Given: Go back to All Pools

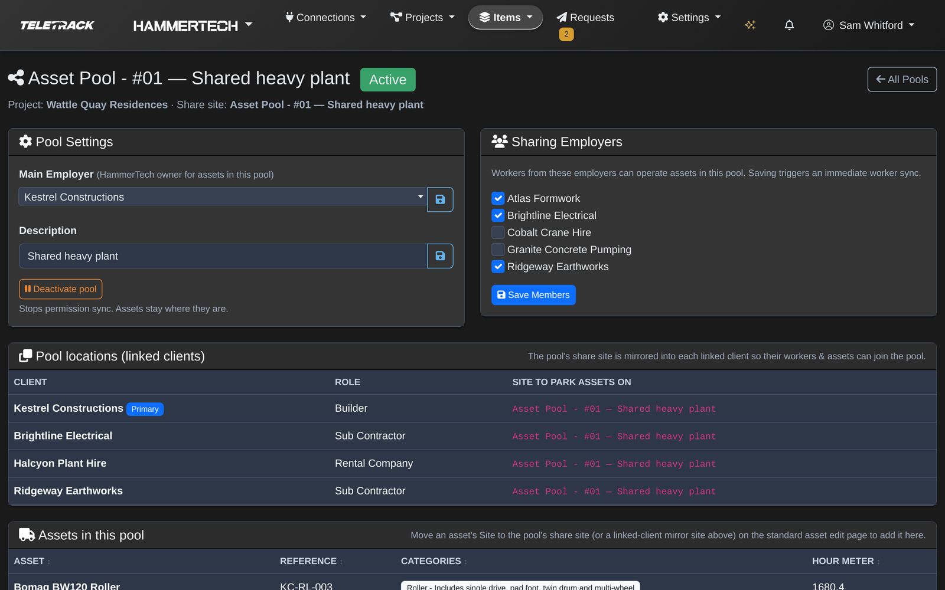Looking at the screenshot, I should point(902,80).
